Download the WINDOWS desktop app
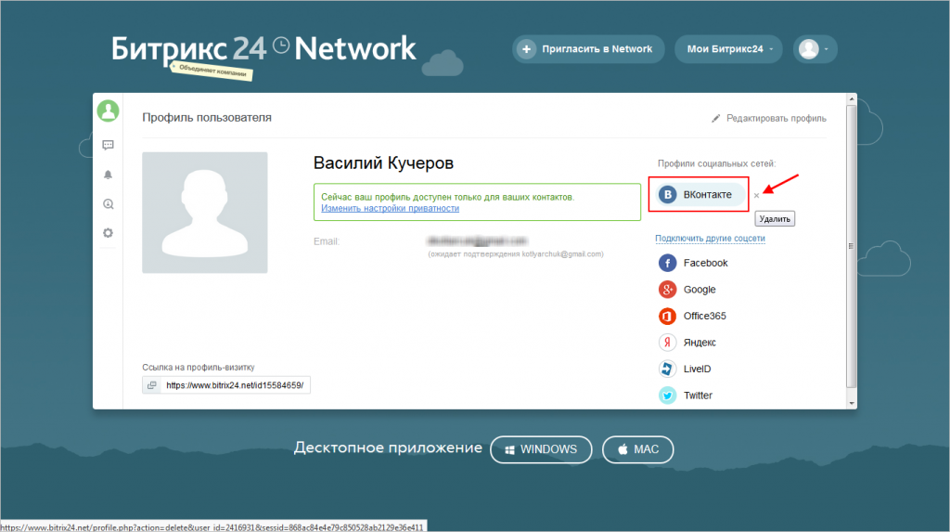This screenshot has width=950, height=532. click(541, 449)
